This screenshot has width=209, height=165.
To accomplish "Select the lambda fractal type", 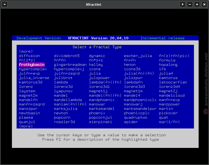I will 61,82.
